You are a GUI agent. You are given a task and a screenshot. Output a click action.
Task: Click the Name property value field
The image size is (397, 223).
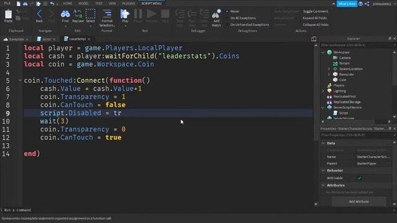pyautogui.click(x=373, y=157)
